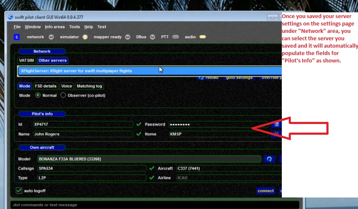Click the reload button under server list

(x=208, y=78)
